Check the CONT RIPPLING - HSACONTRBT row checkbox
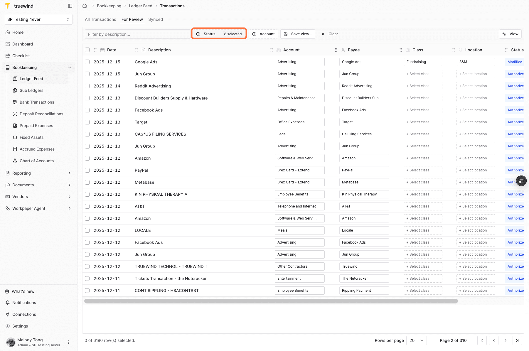 click(87, 291)
